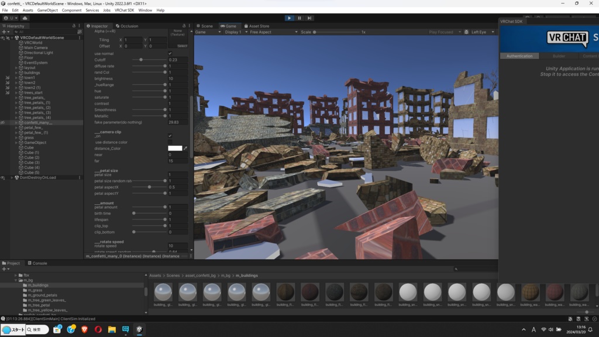
Task: Open File Explorer from the taskbar
Action: (112, 329)
